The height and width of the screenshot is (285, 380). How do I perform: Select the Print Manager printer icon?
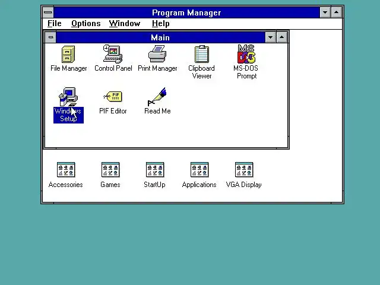[157, 54]
